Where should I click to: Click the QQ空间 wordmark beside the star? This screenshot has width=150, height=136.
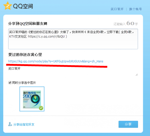click(x=23, y=6)
